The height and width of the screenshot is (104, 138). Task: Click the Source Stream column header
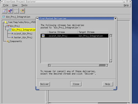62,32
